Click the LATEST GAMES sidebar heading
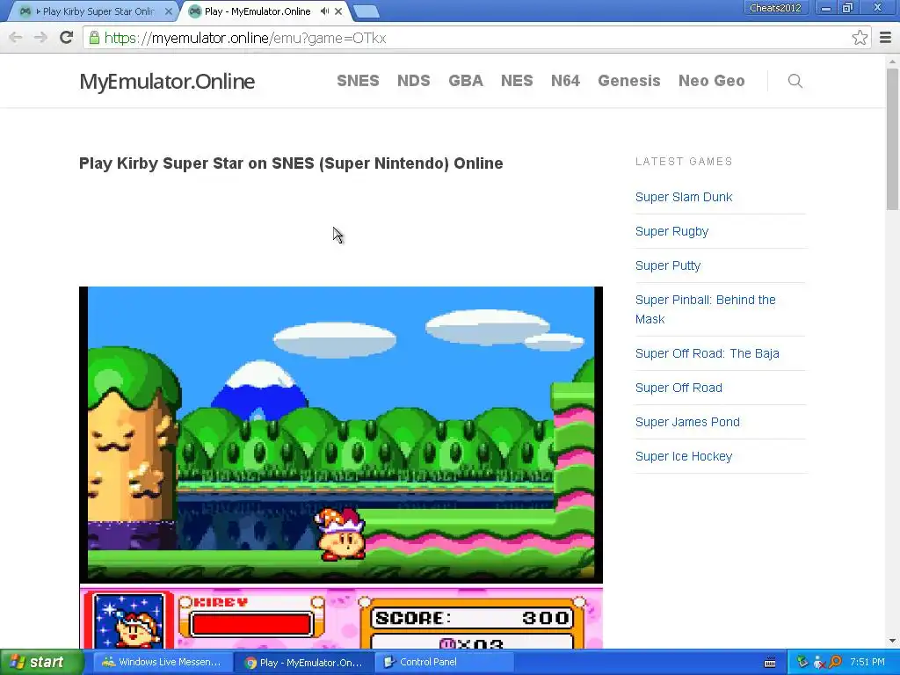900x675 pixels. [x=684, y=162]
